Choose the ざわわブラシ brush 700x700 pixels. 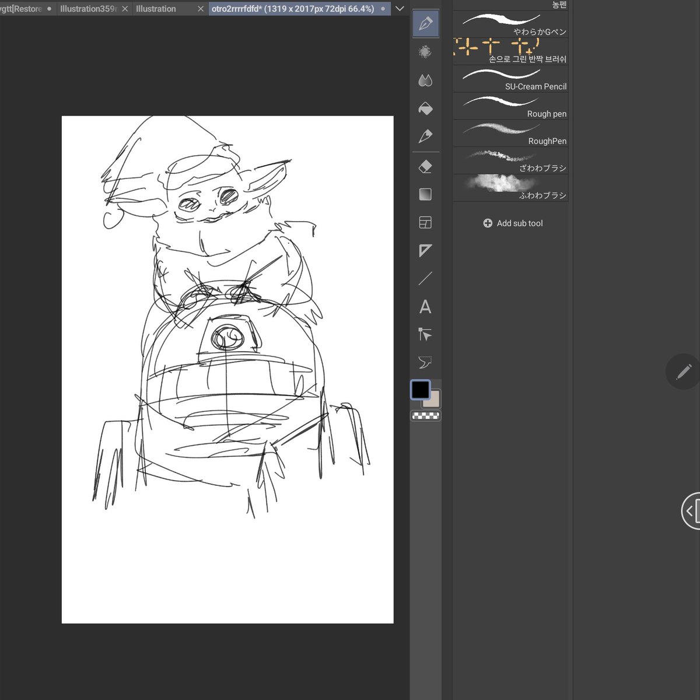(511, 160)
